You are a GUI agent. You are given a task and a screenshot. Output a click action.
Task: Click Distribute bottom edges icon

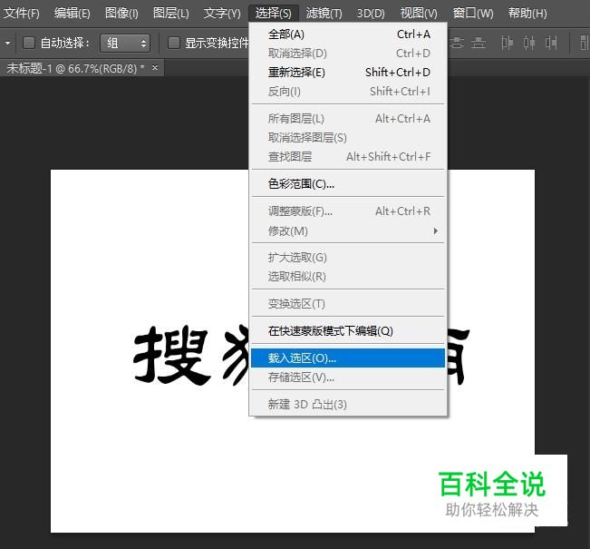pos(479,43)
